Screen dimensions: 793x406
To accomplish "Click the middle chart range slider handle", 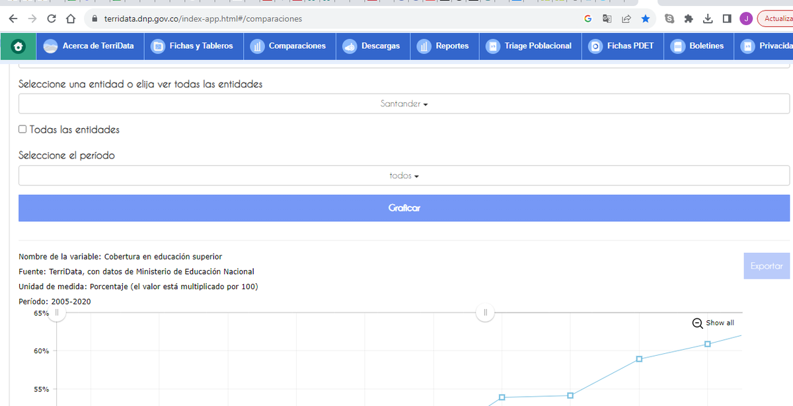I will click(x=485, y=313).
